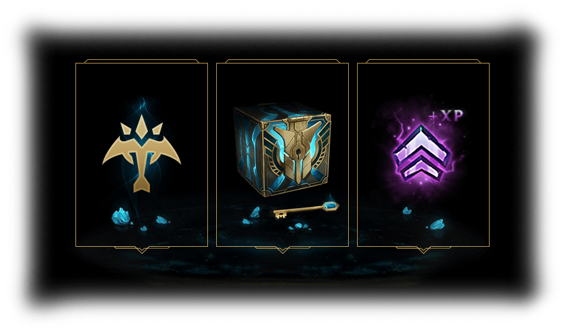Click the bottom diamond notch of right card
The image size is (565, 331).
(424, 250)
